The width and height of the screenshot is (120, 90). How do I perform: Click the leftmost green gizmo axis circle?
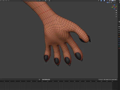tap(112, 7)
